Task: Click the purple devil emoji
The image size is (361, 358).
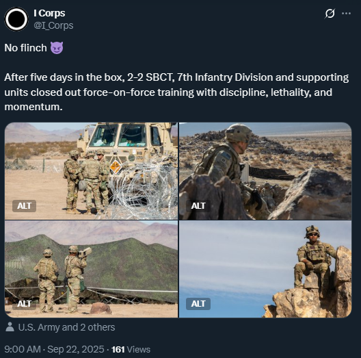Action: coord(57,48)
